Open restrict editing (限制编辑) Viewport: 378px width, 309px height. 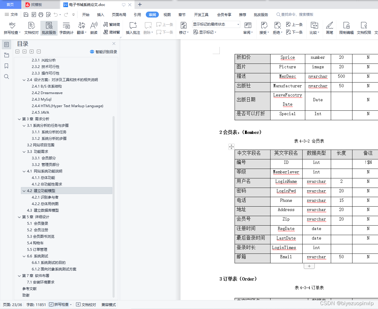[346, 28]
